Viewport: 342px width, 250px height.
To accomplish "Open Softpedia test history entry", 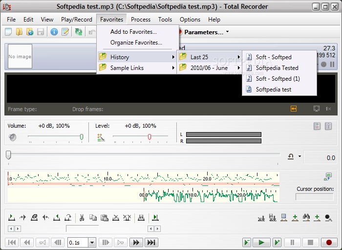I will click(279, 90).
